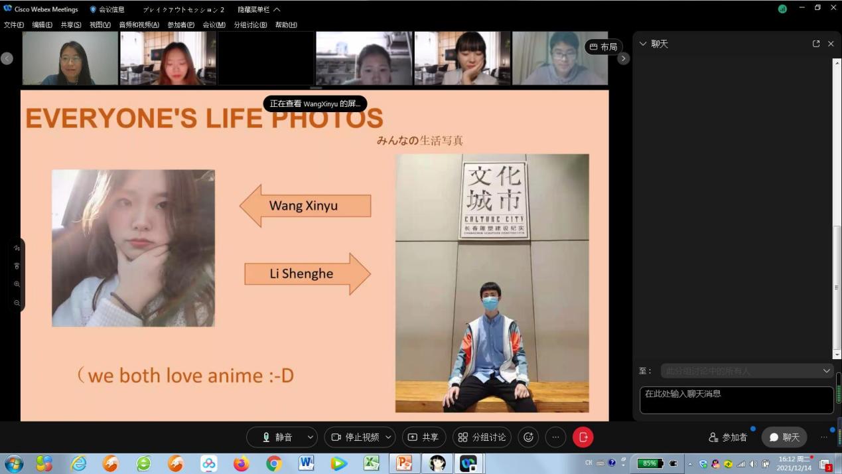Open the chat recipient dropdown
Screen dimensions: 842x474
tap(826, 370)
